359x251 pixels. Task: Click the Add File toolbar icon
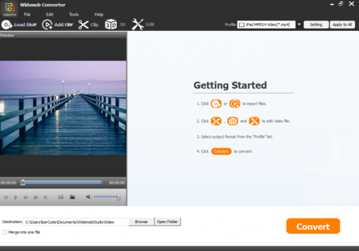click(x=47, y=25)
